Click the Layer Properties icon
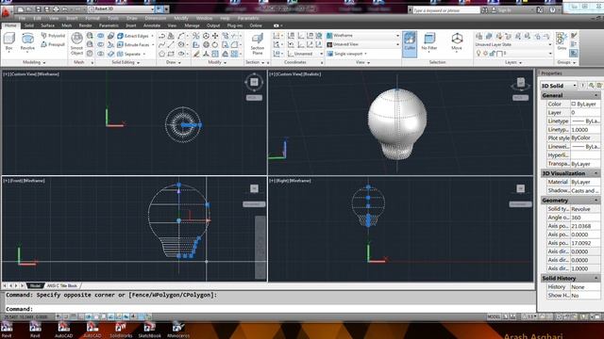 pos(478,36)
